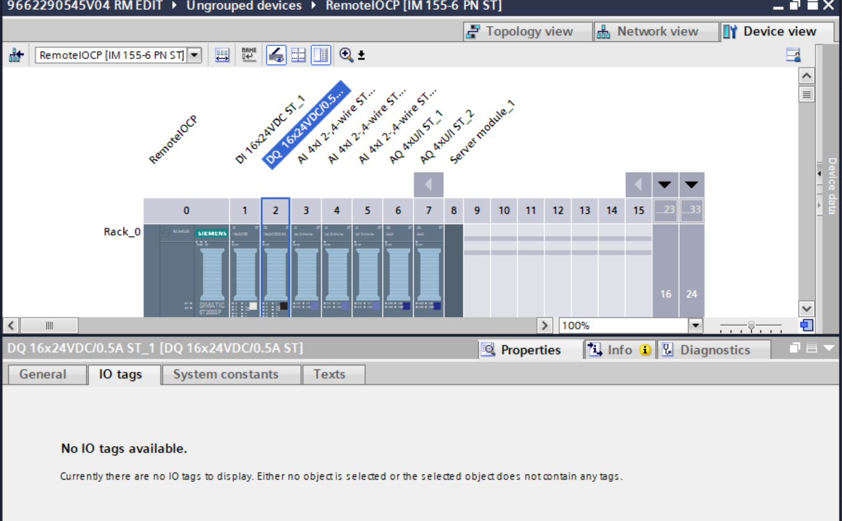Image resolution: width=842 pixels, height=521 pixels.
Task: Click the switch to network view icon
Action: 16,55
